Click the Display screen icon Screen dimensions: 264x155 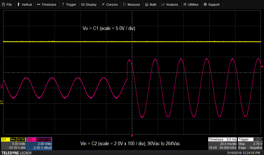tap(82, 4)
